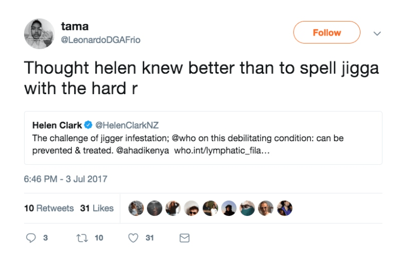Click Helen Clark's blue verified badge
Screen dimensions: 406x263
pyautogui.click(x=89, y=125)
